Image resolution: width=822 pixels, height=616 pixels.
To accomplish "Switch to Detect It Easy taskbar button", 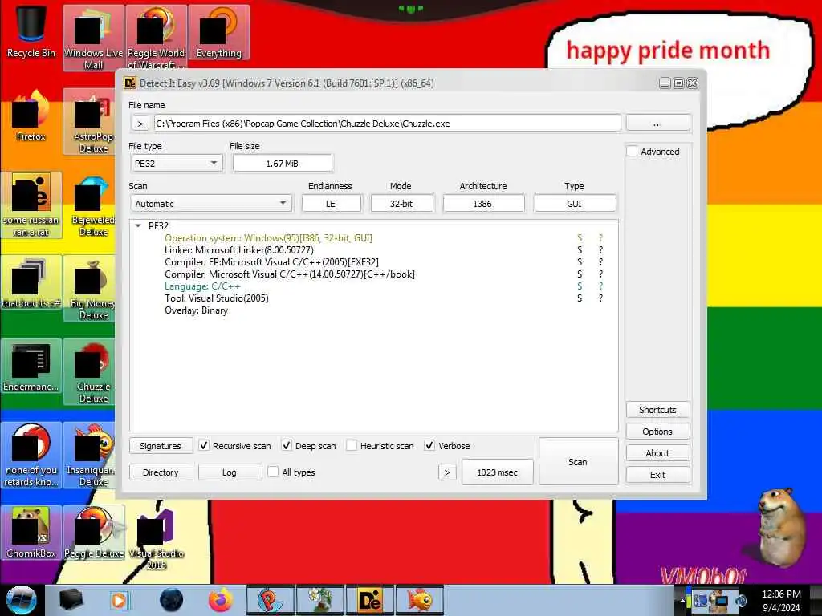I will coord(369,600).
